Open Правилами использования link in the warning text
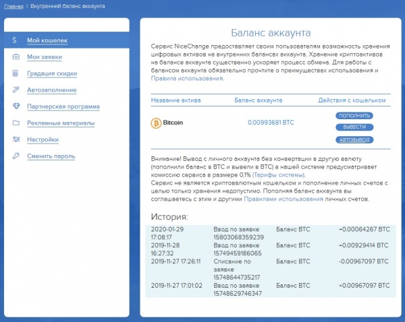The image size is (405, 322). coord(283,199)
